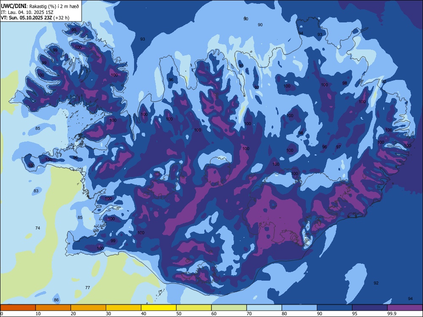Click the bright yellow 40–50 legend swatch

(x=159, y=308)
